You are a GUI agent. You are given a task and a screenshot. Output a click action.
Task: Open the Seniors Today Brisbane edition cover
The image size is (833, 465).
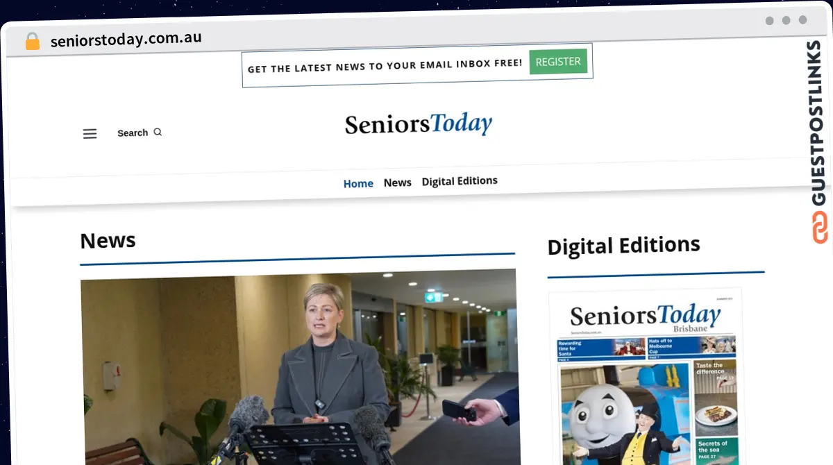[645, 377]
